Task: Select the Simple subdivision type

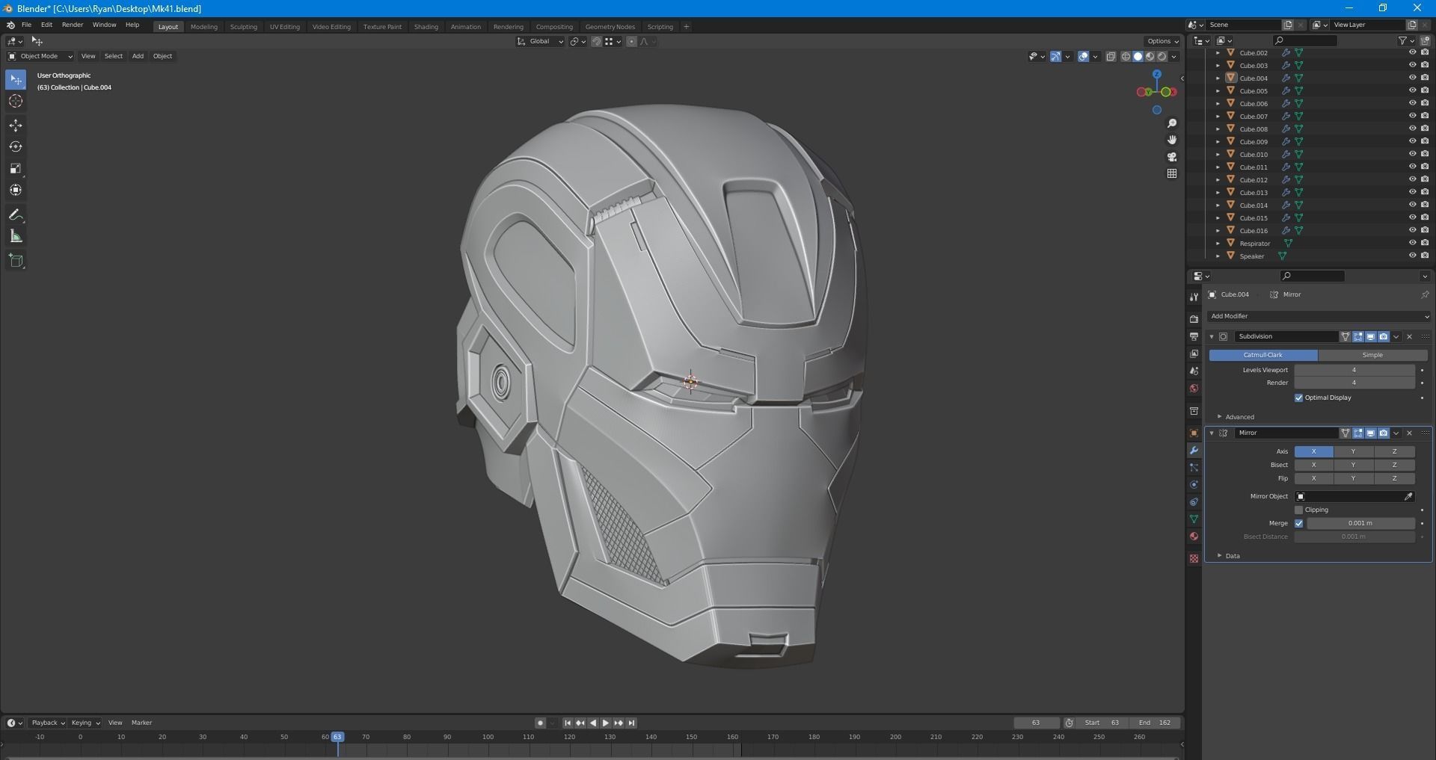Action: point(1372,355)
